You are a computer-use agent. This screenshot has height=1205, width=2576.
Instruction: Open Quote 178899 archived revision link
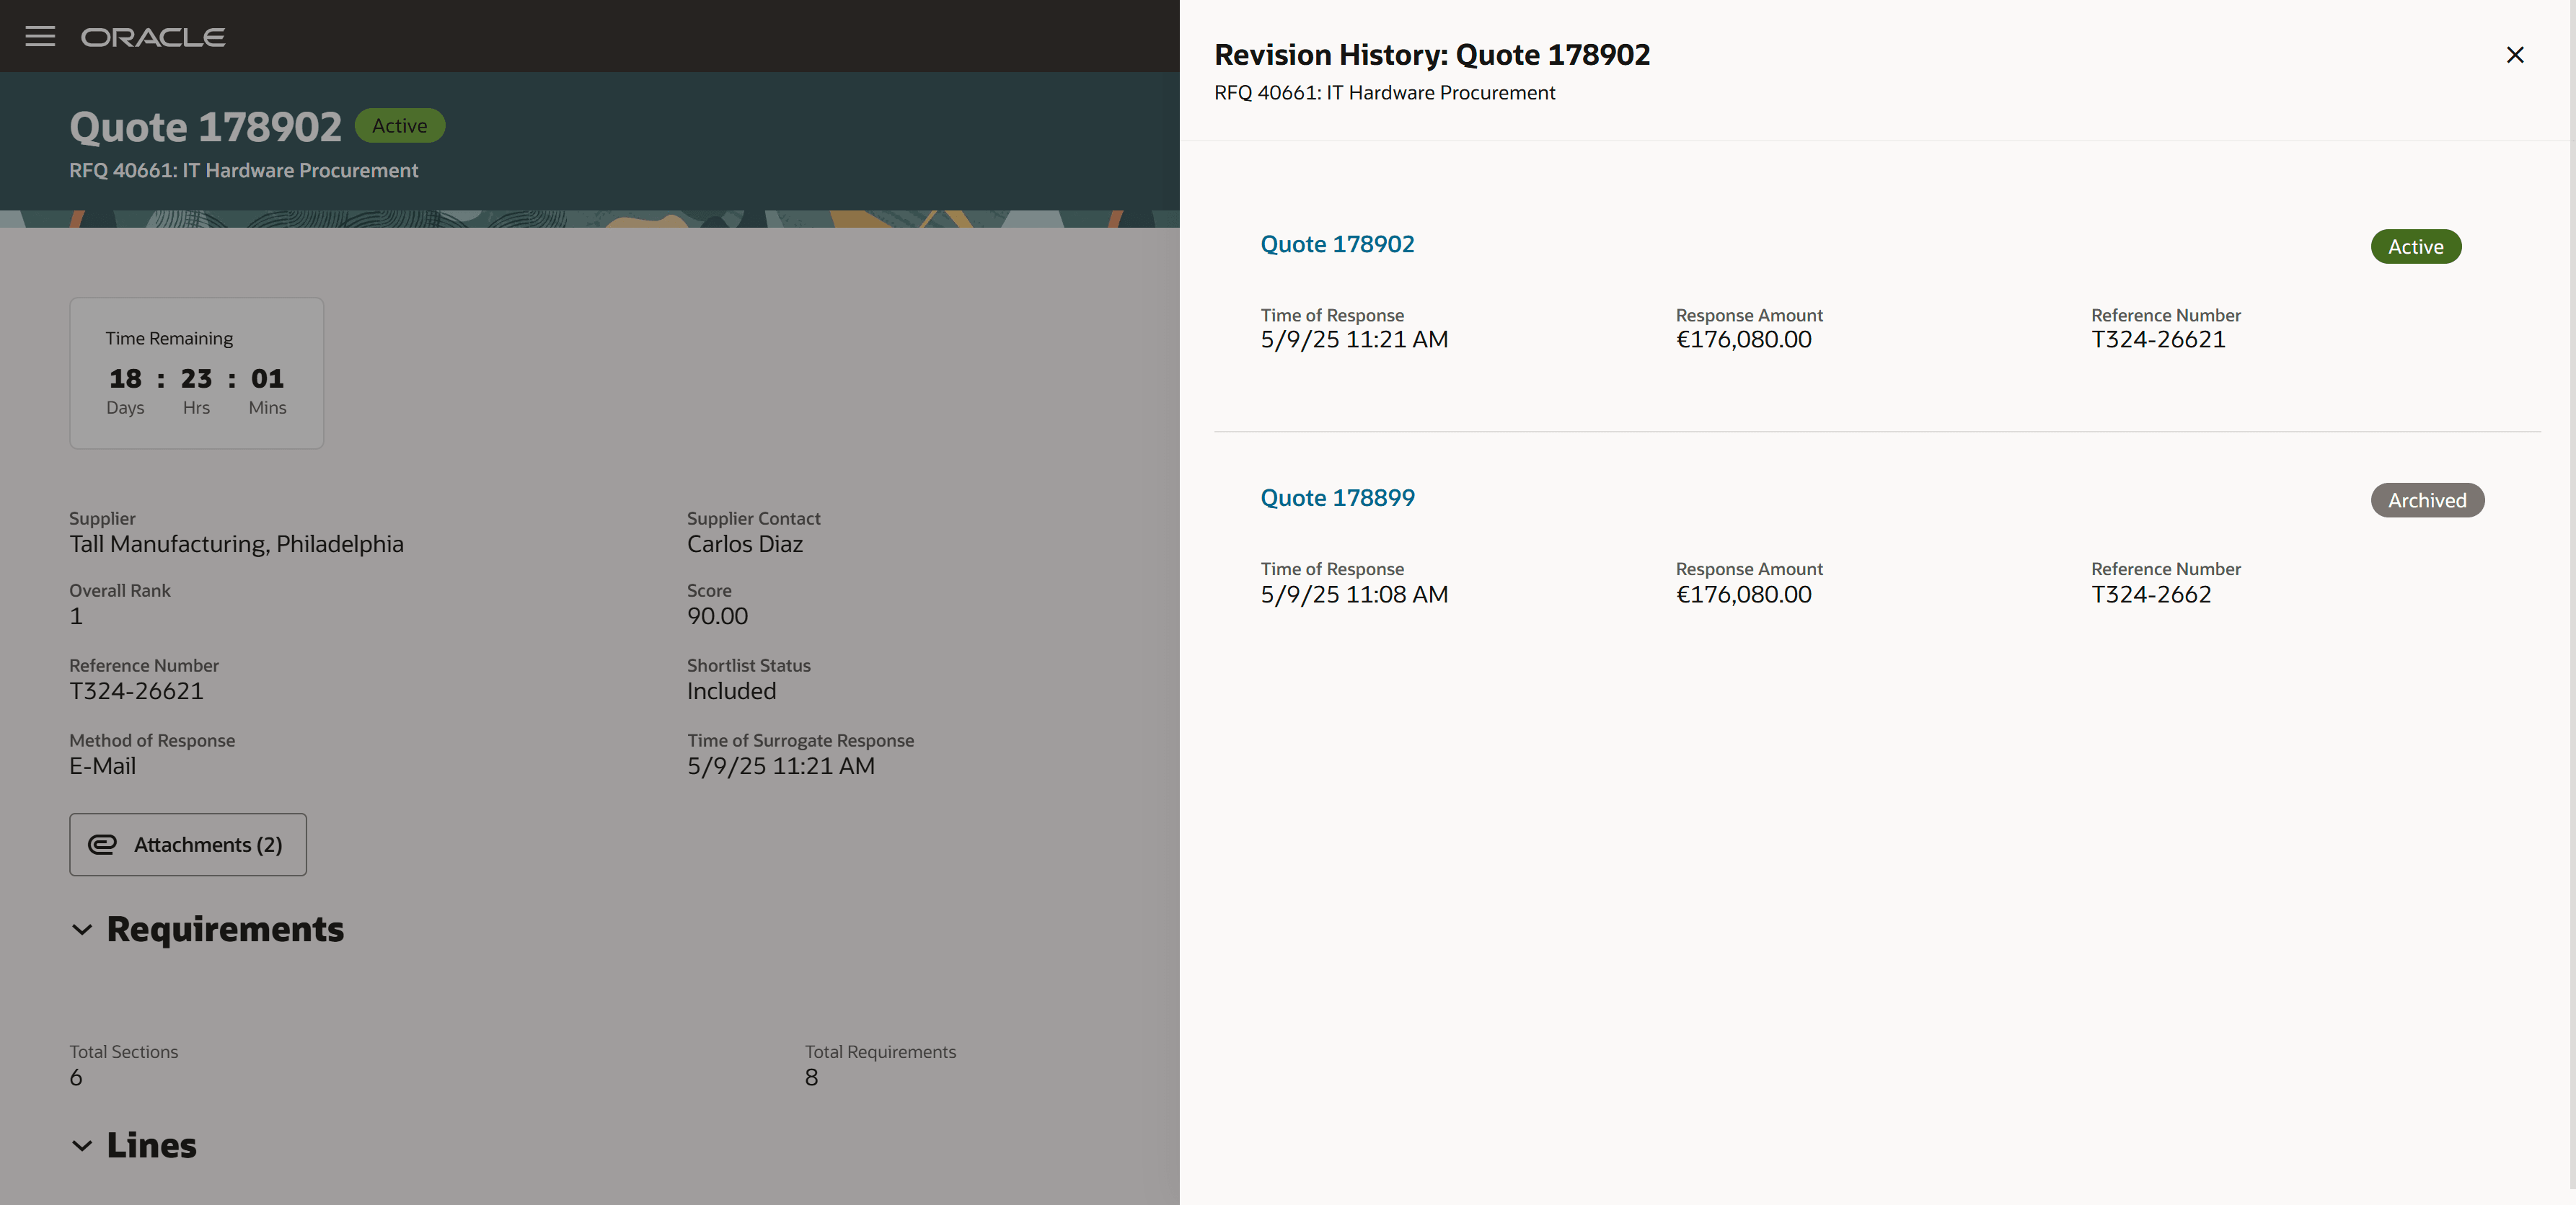1336,499
